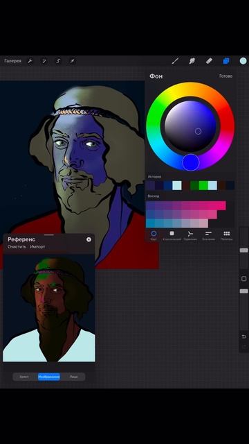
Task: Pick the hot pink swatch in Восход palette
Action: [x=221, y=205]
